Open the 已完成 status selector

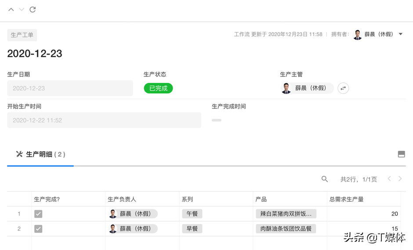point(158,88)
